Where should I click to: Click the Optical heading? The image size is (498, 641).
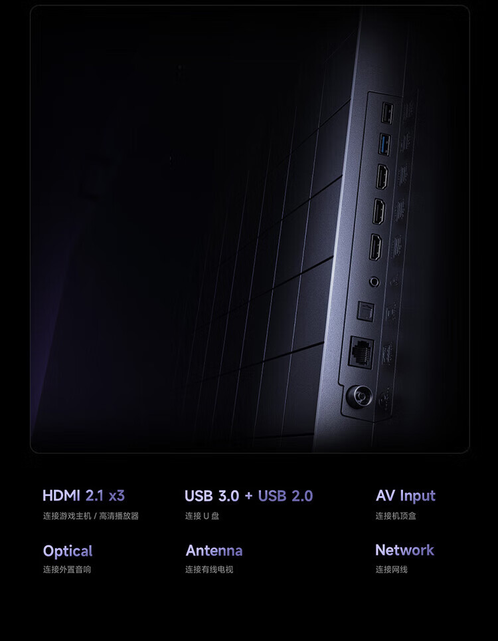tap(68, 551)
